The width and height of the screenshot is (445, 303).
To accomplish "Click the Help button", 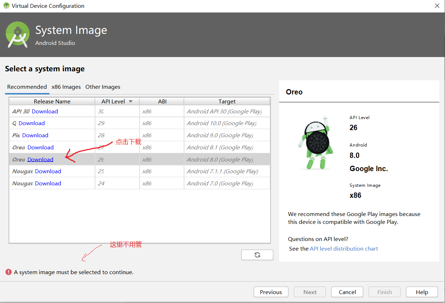I will coord(422,292).
